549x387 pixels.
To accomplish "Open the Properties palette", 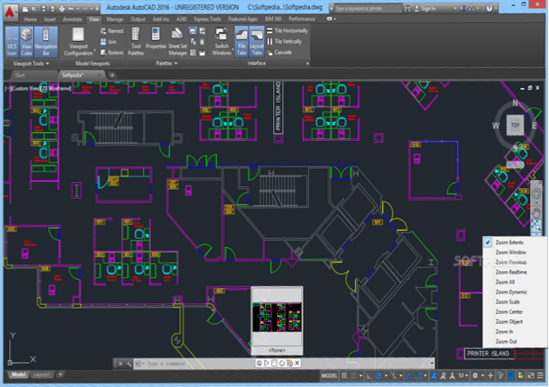I will pyautogui.click(x=156, y=41).
